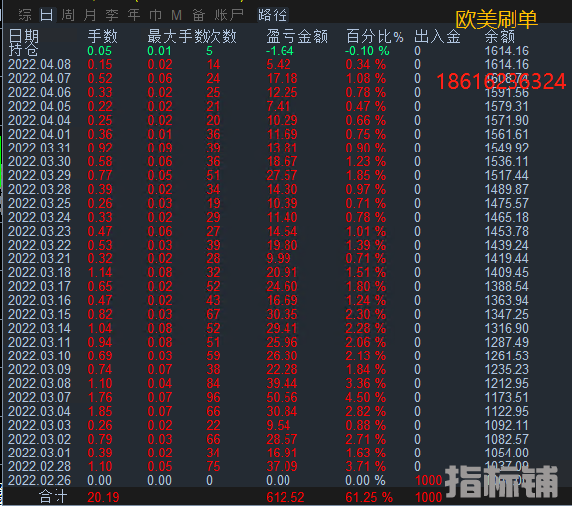Click the 2022.04.01 date cell
572x506 pixels.
[40, 134]
